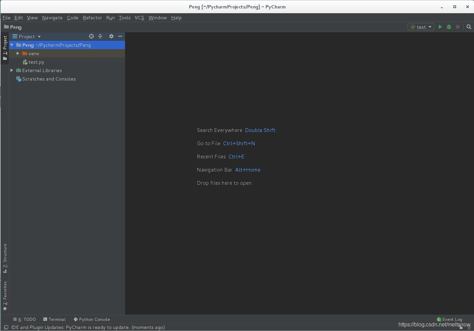
Task: Click 'Drop files here to open' text
Action: coord(224,183)
